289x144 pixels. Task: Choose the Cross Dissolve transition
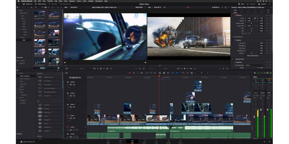tap(49, 85)
